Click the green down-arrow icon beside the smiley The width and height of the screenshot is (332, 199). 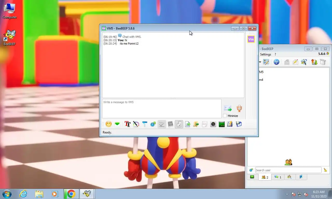coord(117,124)
